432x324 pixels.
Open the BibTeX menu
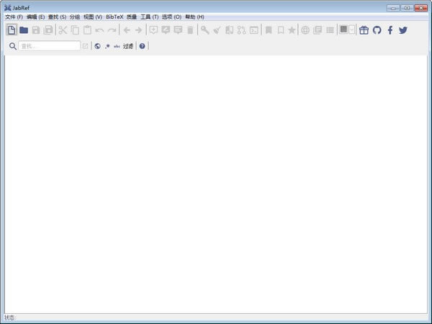point(114,17)
